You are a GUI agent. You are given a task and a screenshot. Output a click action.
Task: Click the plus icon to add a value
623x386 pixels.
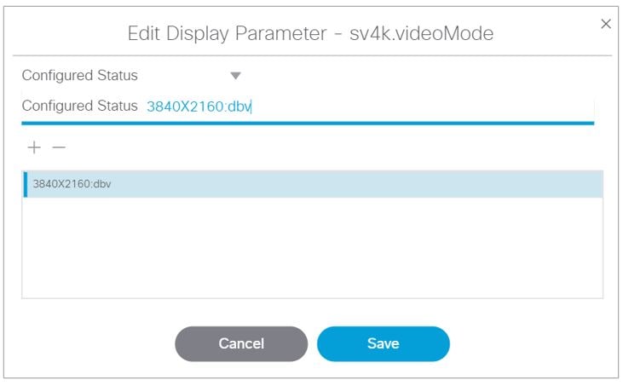tap(34, 147)
